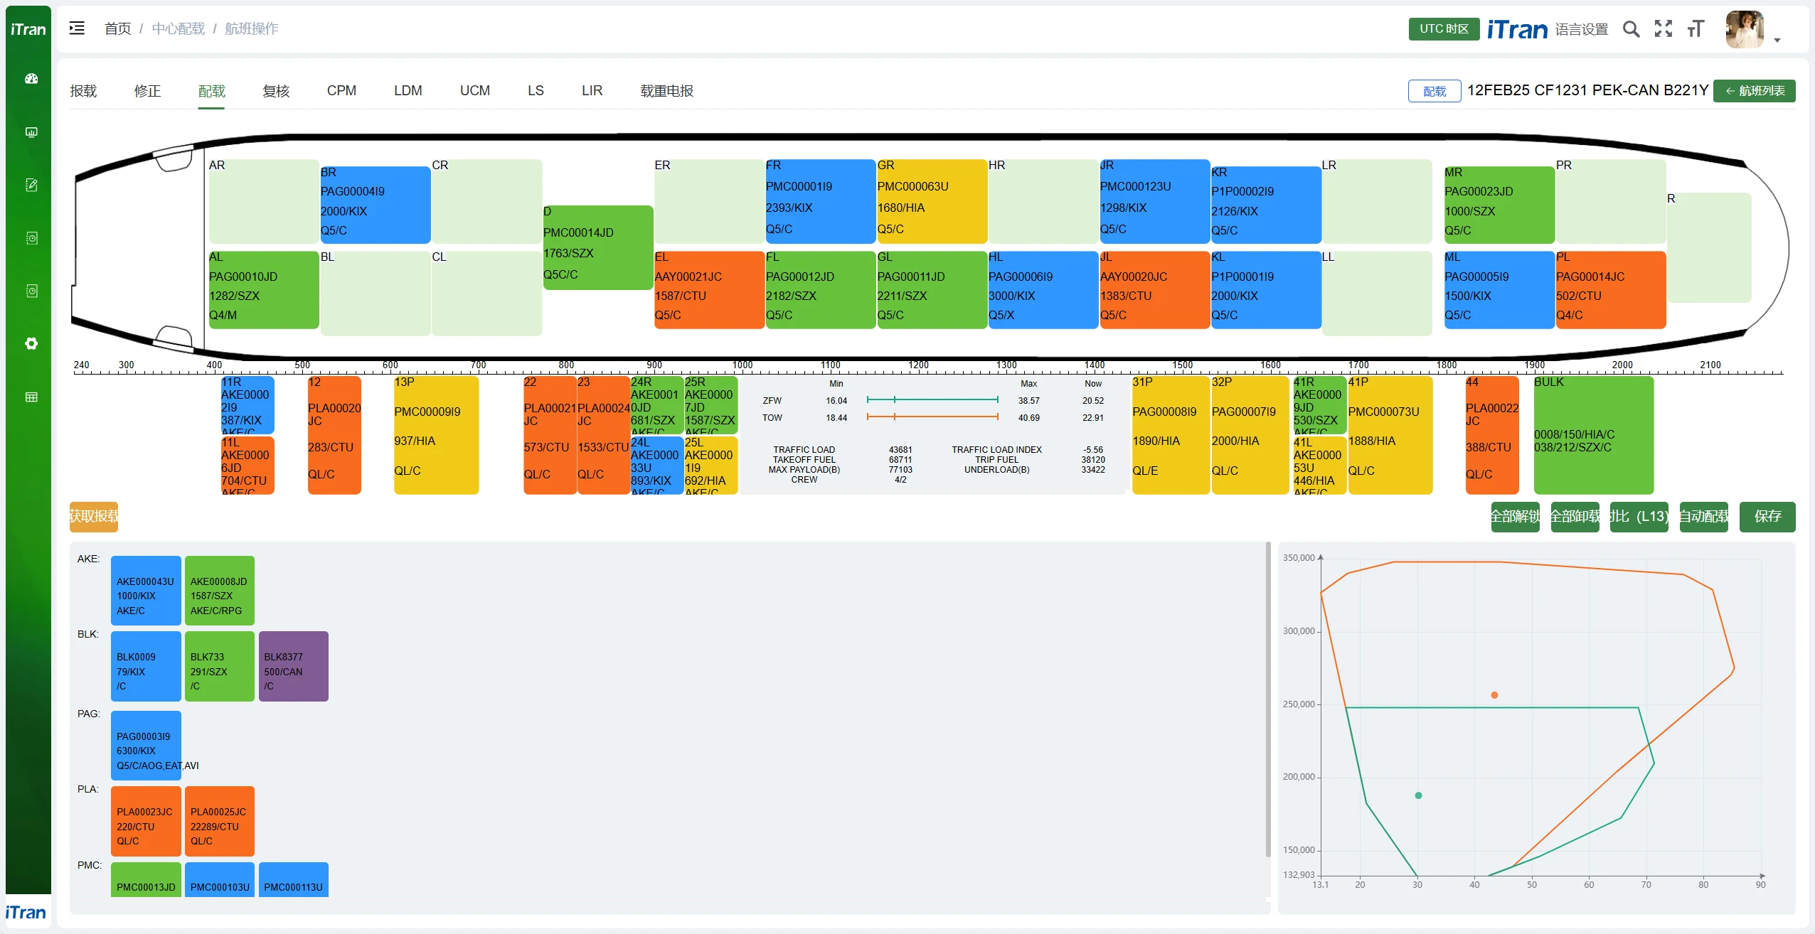1815x934 pixels.
Task: Click the 保存 save button
Action: coord(1767,517)
